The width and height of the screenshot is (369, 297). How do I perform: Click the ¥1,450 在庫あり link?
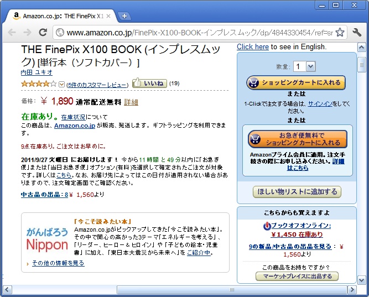(297, 235)
